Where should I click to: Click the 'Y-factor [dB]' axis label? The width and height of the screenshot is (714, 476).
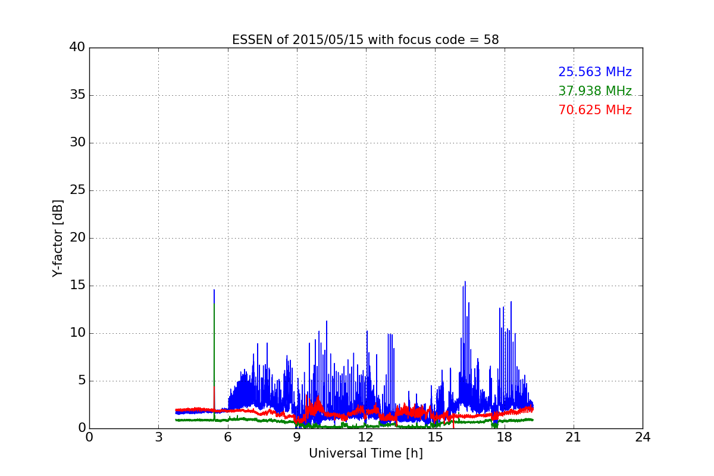[x=58, y=238]
